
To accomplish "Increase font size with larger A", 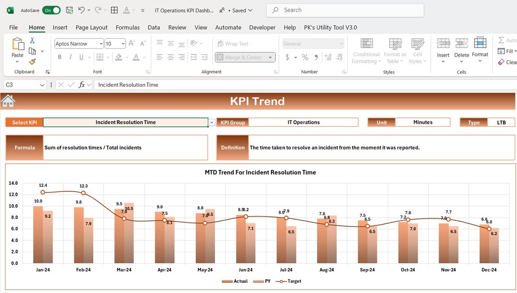I will point(132,43).
